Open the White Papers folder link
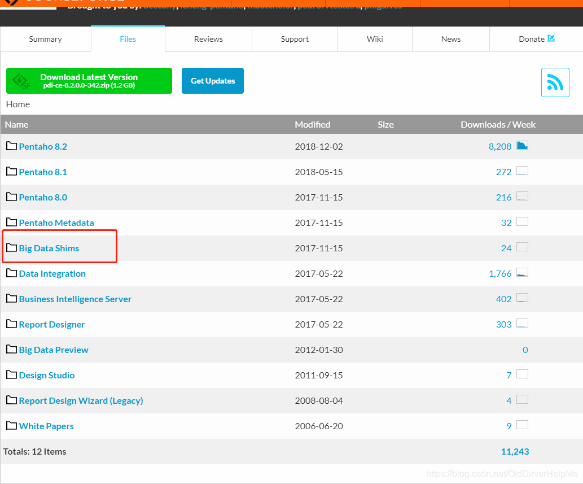 (46, 426)
